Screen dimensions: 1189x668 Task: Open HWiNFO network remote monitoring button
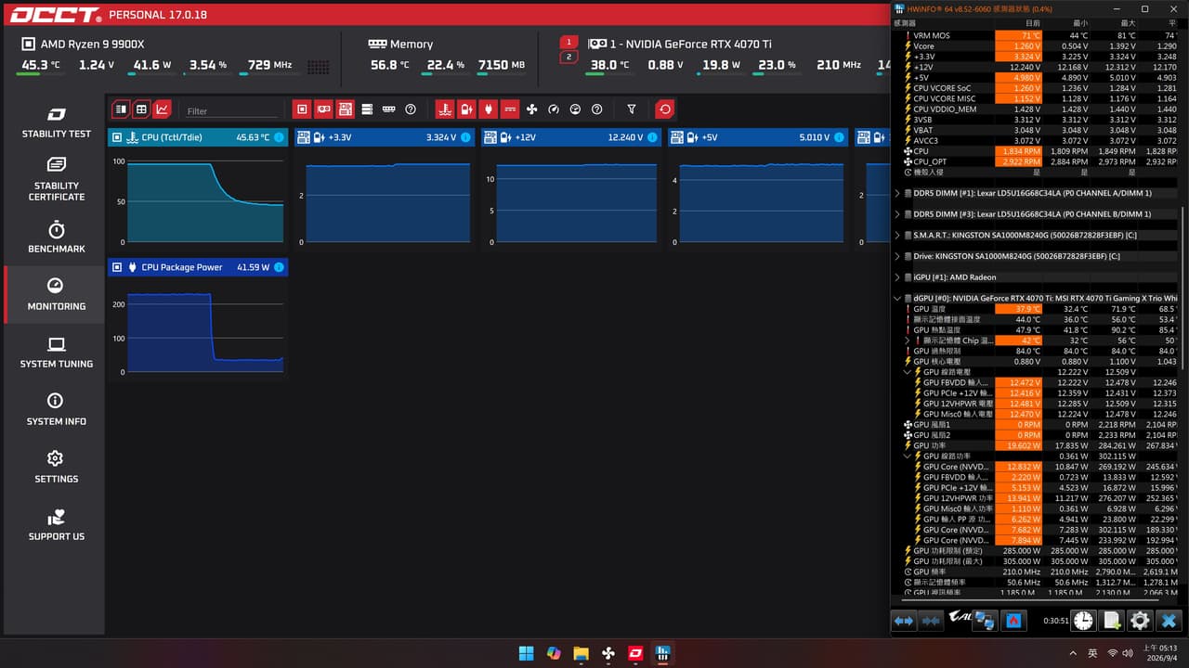coord(985,621)
